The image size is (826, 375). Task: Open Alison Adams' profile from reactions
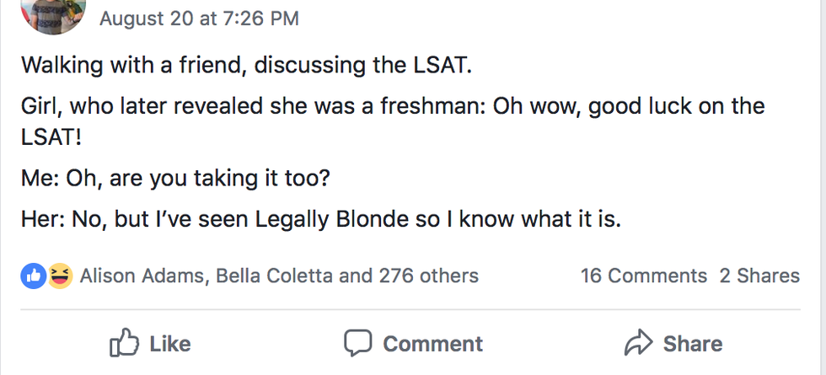tap(143, 276)
